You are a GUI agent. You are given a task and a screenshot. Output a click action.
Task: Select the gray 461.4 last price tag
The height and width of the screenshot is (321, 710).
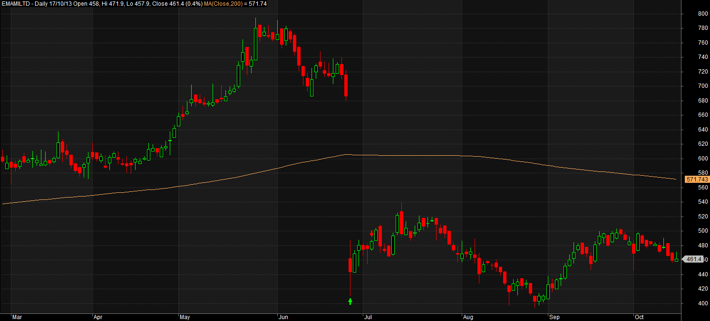695,259
